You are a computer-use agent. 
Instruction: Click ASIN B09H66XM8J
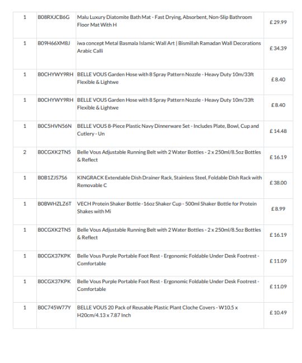pos(54,44)
